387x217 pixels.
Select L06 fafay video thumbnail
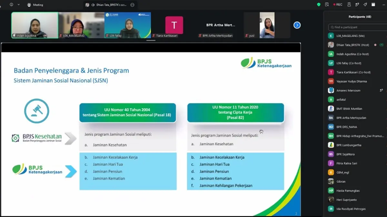[128, 25]
